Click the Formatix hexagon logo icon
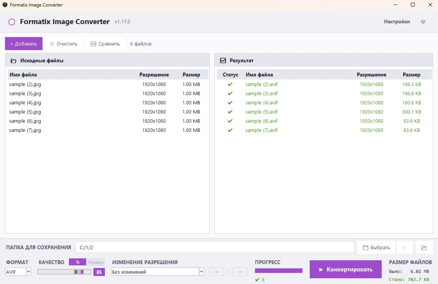The height and width of the screenshot is (284, 438). (12, 22)
